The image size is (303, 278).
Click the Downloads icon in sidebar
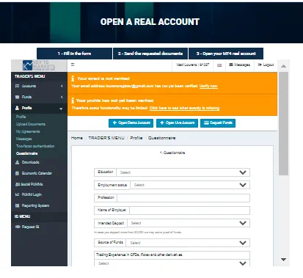point(17,162)
